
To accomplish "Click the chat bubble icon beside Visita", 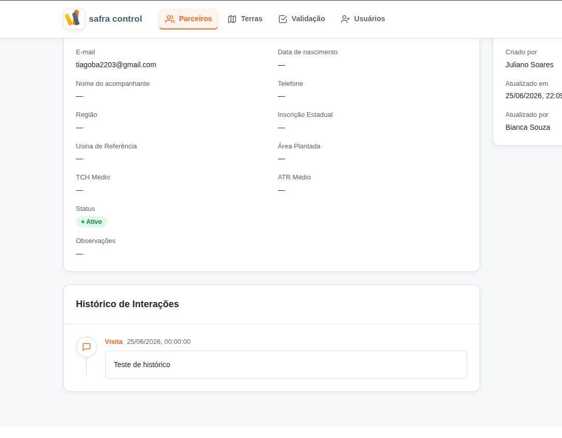I will tap(87, 347).
